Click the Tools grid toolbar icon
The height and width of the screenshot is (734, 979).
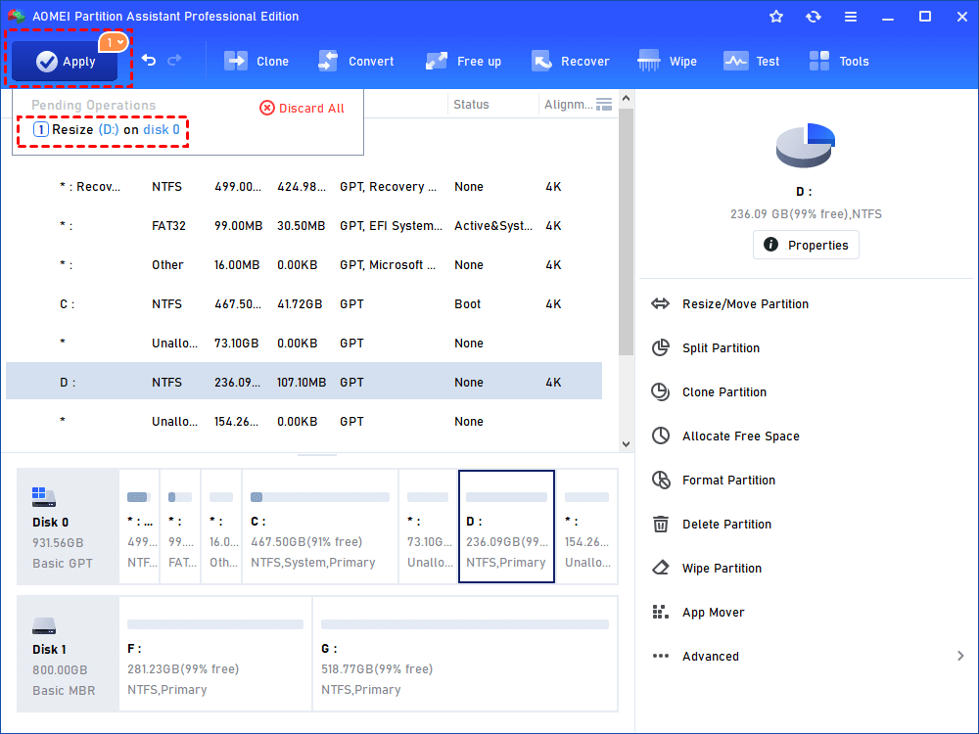coord(819,61)
